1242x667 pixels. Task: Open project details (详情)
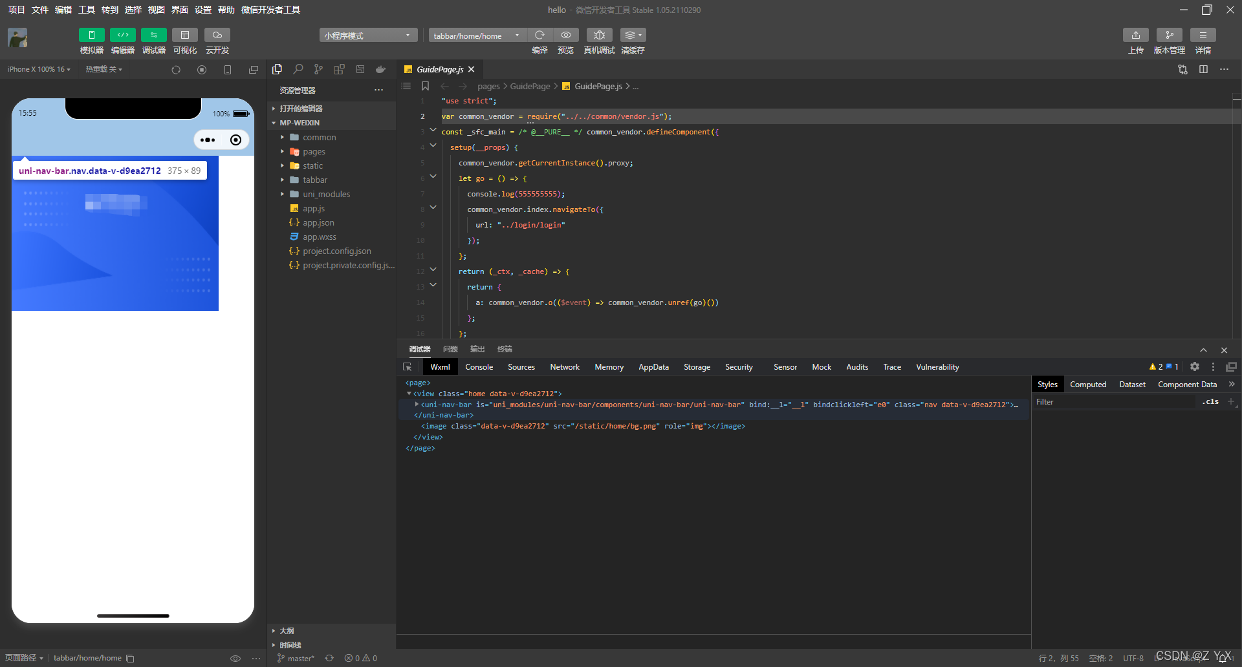coord(1203,35)
